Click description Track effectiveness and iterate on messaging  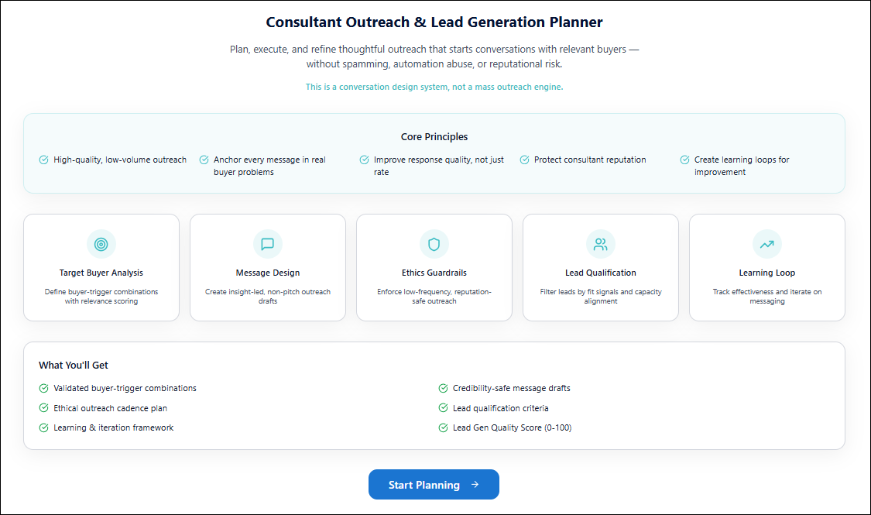[767, 297]
